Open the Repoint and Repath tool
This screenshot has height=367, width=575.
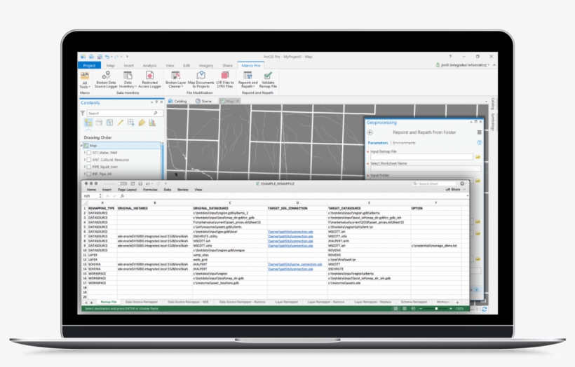point(248,79)
